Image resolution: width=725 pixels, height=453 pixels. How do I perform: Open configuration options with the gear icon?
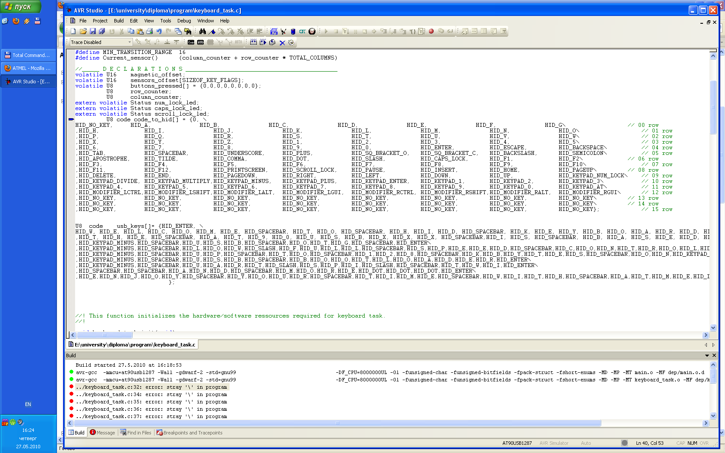coord(291,42)
